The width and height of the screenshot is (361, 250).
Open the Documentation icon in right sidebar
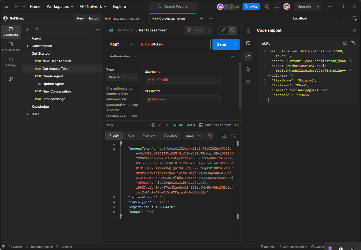click(248, 30)
